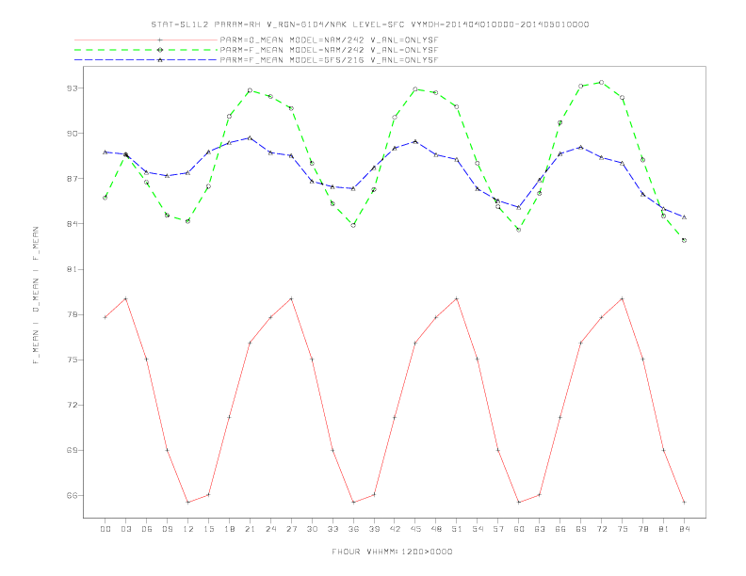Click the x-axis tick label 84
Image resolution: width=746 pixels, height=576 pixels.
click(684, 529)
